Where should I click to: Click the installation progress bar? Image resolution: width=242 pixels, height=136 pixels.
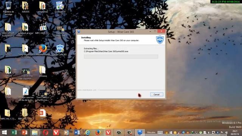(121, 56)
